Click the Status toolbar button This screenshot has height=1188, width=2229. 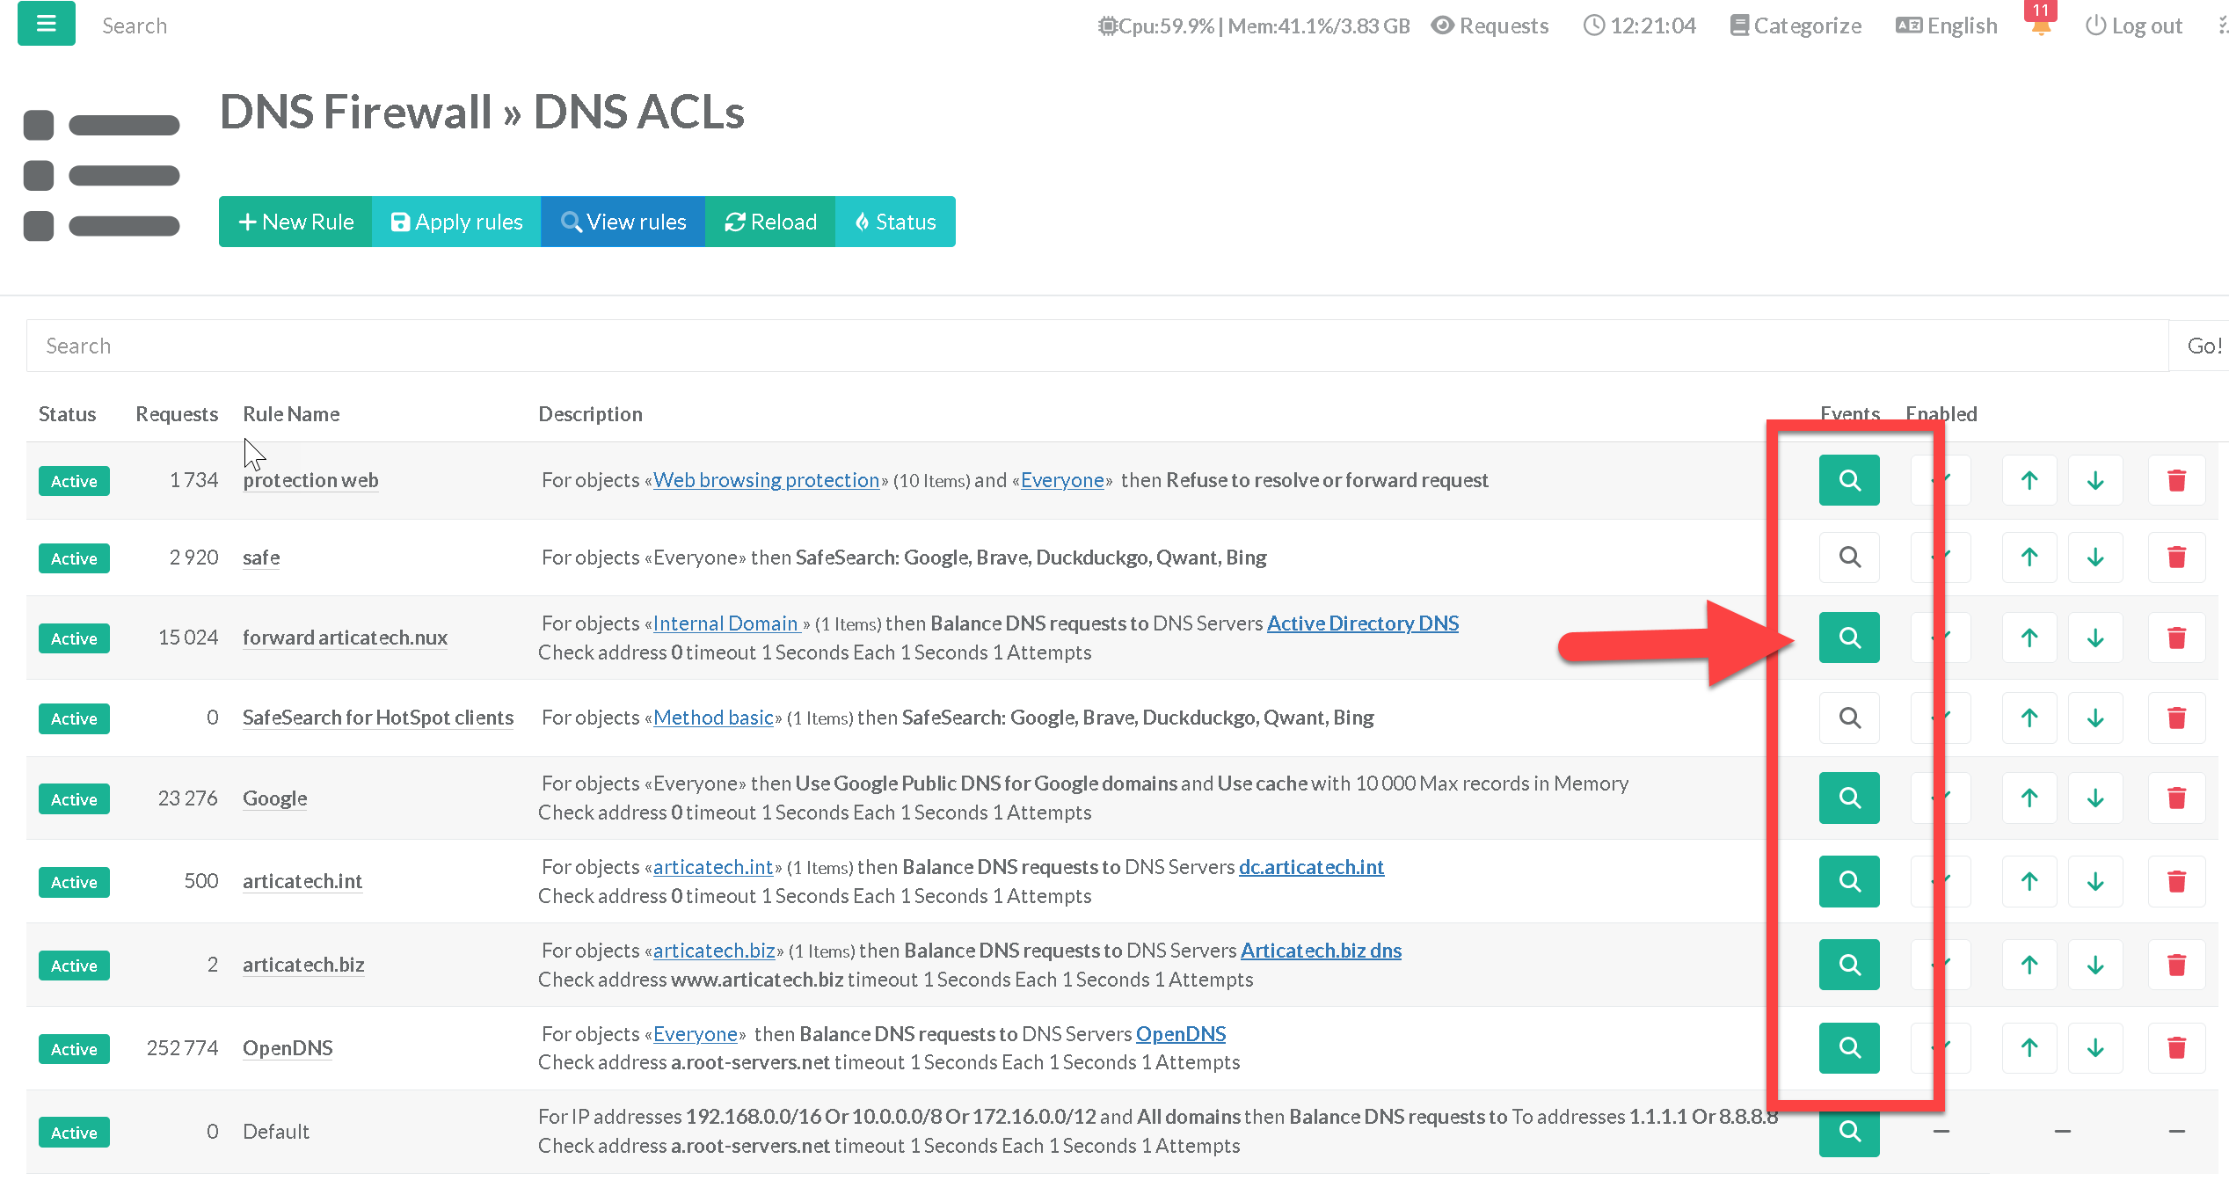tap(895, 222)
